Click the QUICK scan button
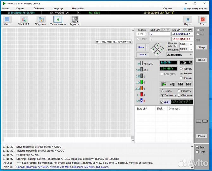Image resolution: width=212 pixels, height=171 pixels. (x=143, y=54)
